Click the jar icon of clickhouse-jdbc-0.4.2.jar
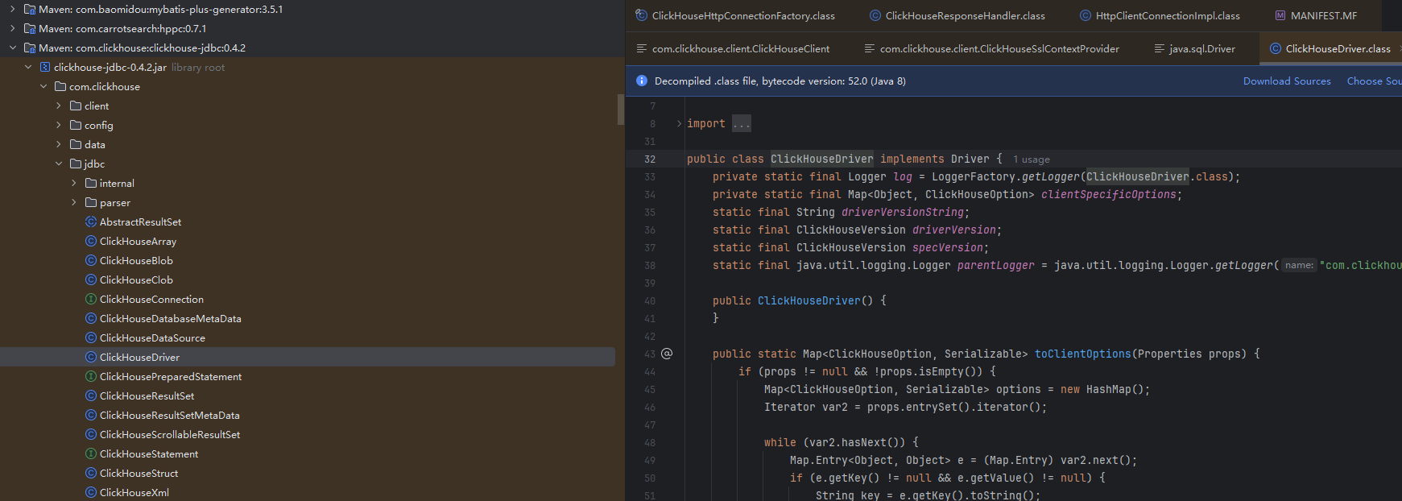 (x=45, y=68)
